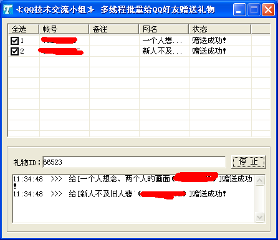Click the 状态 column header

(220, 29)
